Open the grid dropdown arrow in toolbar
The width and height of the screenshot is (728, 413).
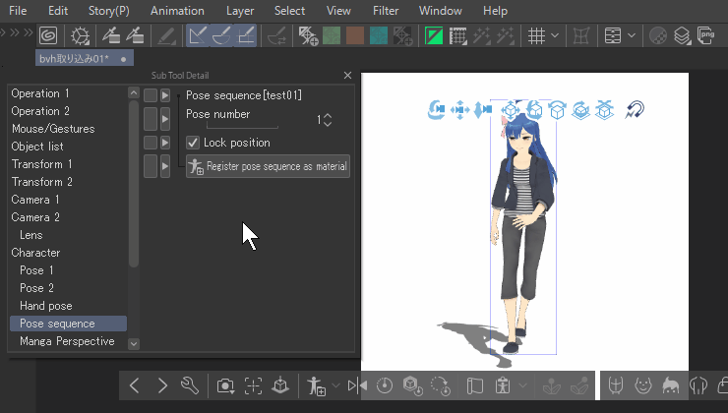click(555, 36)
